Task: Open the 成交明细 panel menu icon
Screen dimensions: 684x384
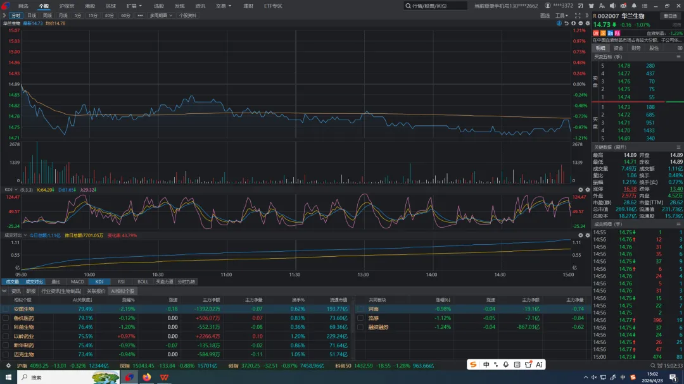Action: tap(678, 224)
